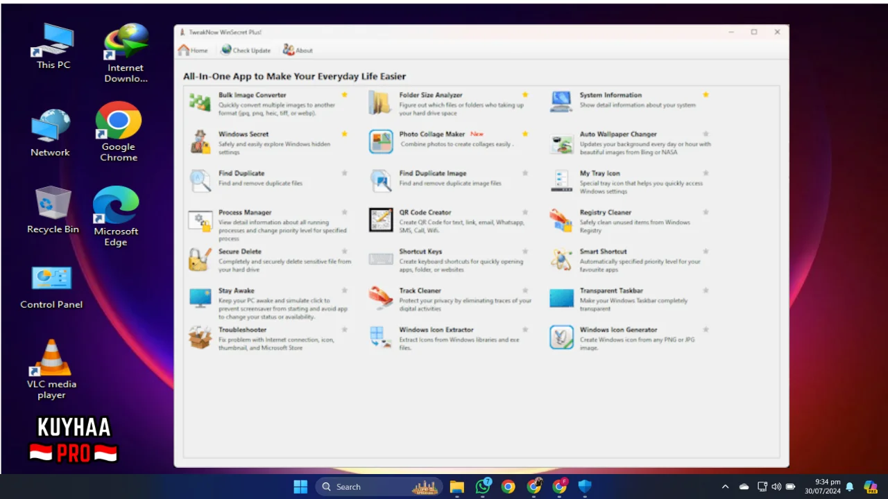Star the Track Cleaner tool
The width and height of the screenshot is (888, 499).
[x=525, y=290]
